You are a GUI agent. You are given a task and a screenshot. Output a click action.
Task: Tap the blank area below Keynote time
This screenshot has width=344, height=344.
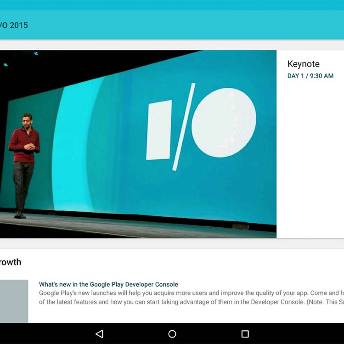(310, 158)
